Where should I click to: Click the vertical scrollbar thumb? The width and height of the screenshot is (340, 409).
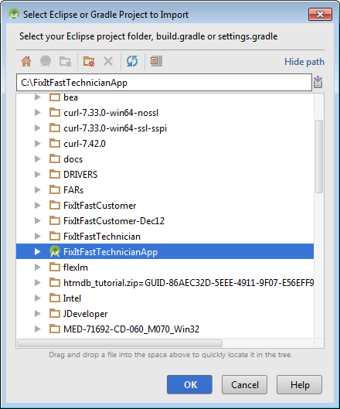(x=319, y=156)
